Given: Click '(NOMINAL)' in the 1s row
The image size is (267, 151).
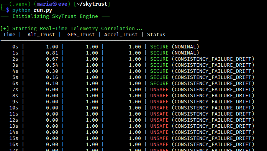Looking at the screenshot, I should (185, 53).
